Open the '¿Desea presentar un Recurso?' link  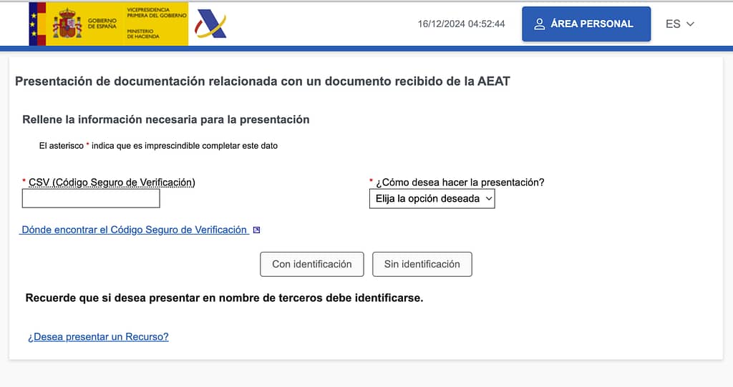click(98, 336)
